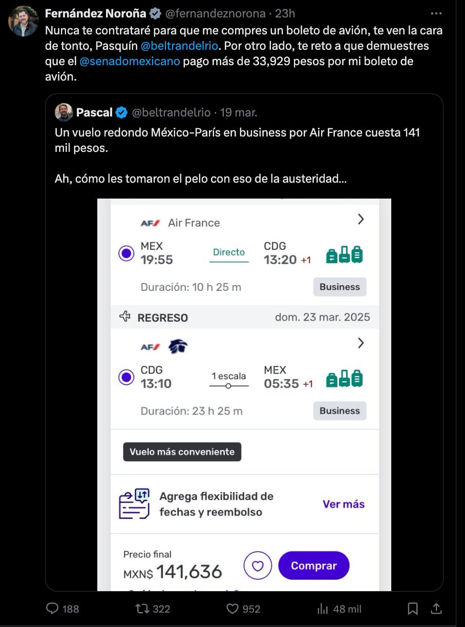Select the CDG 13:10 return flight radio
Viewport: 465px width, 627px height.
point(126,378)
